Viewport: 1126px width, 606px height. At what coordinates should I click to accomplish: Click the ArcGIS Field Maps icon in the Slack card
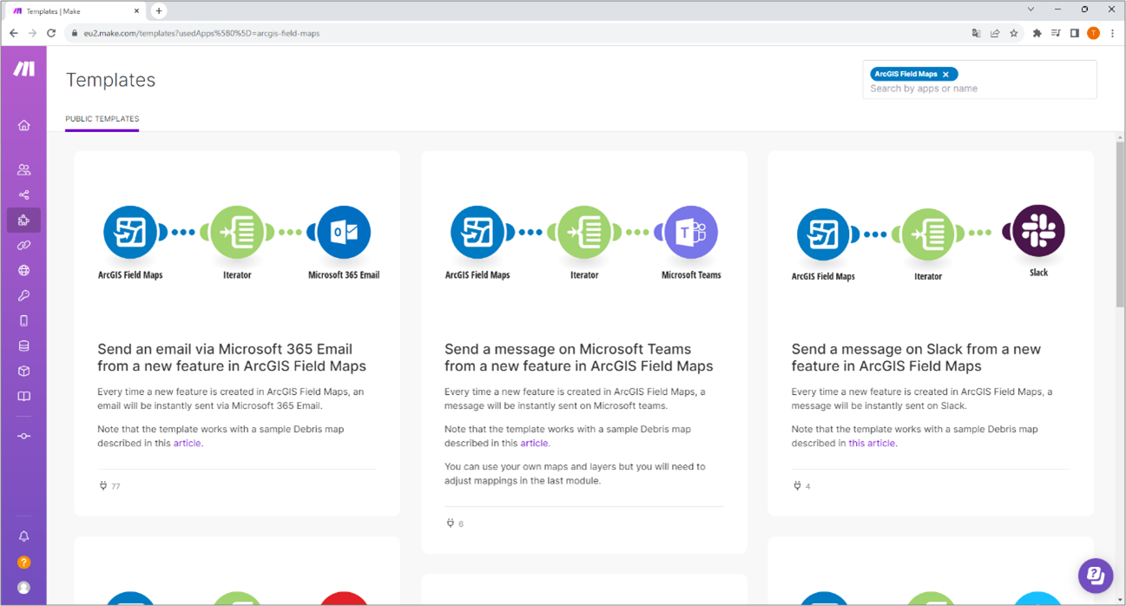[x=823, y=234]
